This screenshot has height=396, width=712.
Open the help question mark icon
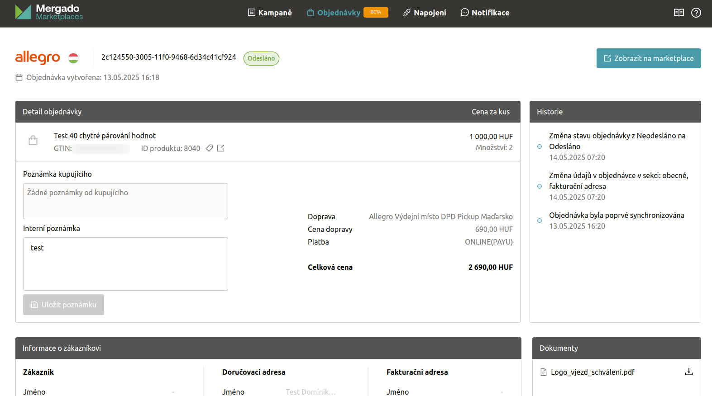696,13
